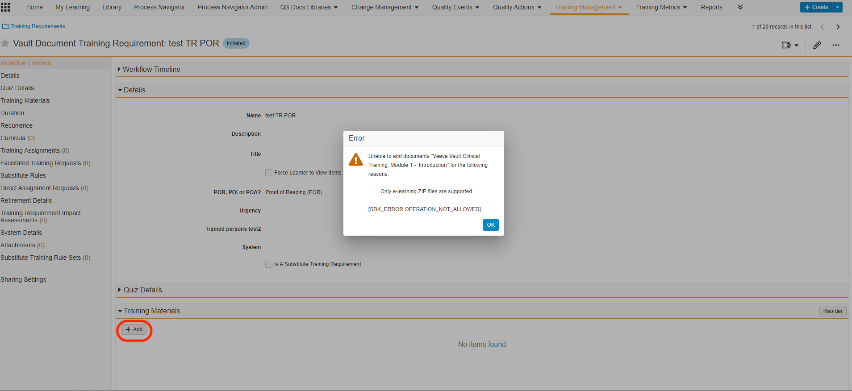Open the workflow actions arrow icon
Viewport: 852px width, 391px height.
click(789, 45)
